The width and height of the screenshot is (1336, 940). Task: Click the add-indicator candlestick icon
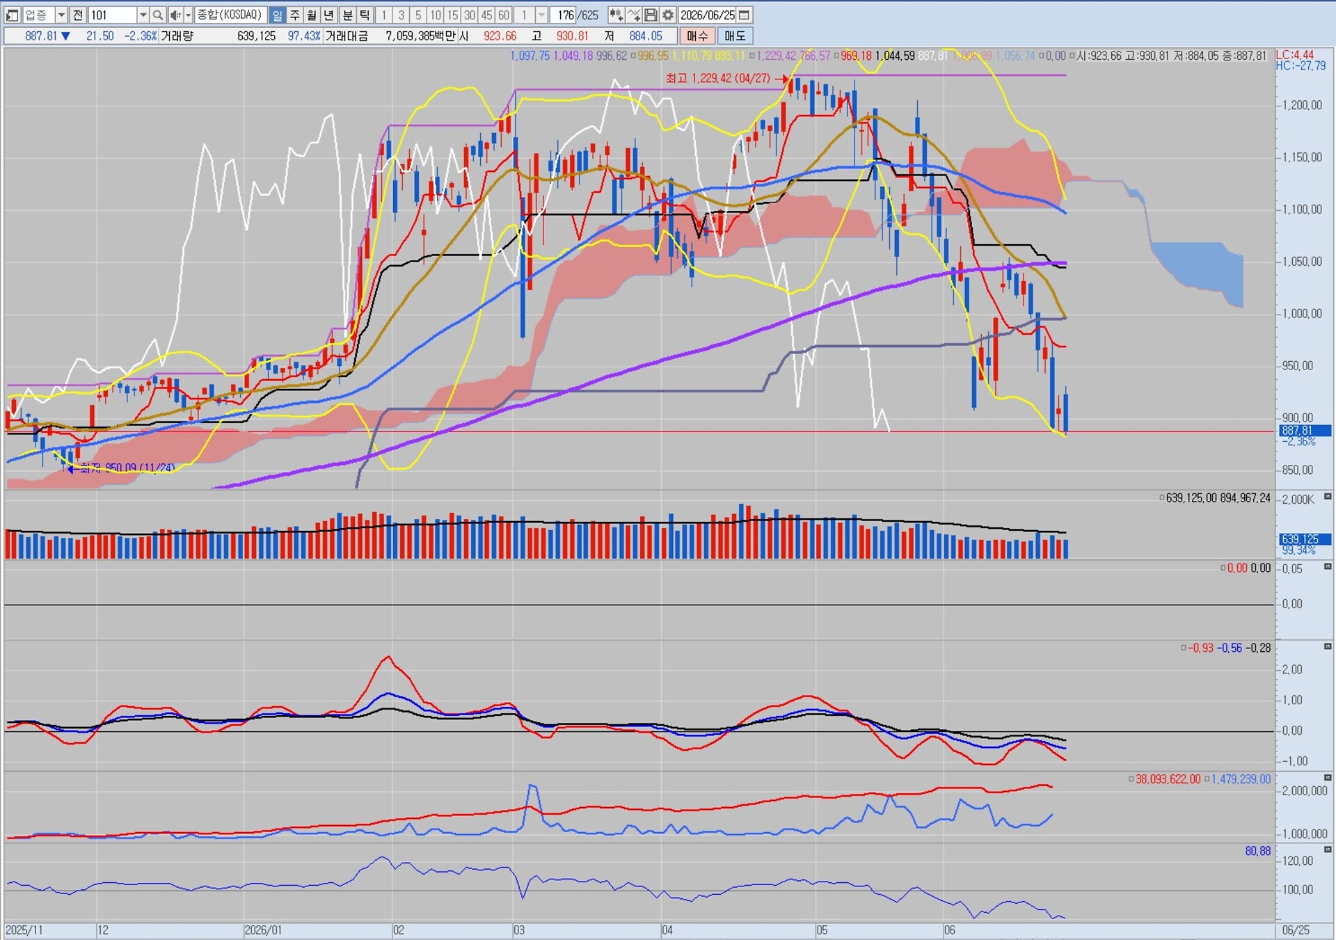click(x=616, y=15)
